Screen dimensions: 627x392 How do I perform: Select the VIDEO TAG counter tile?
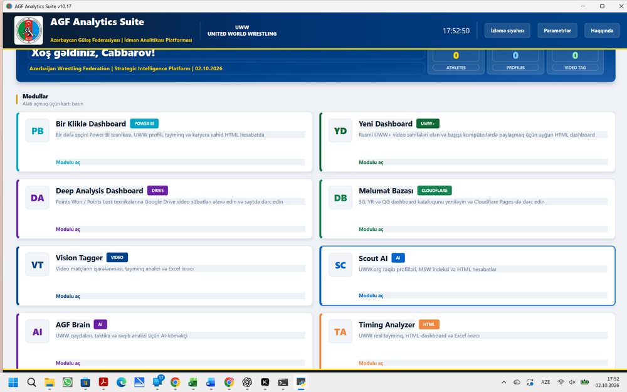575,61
